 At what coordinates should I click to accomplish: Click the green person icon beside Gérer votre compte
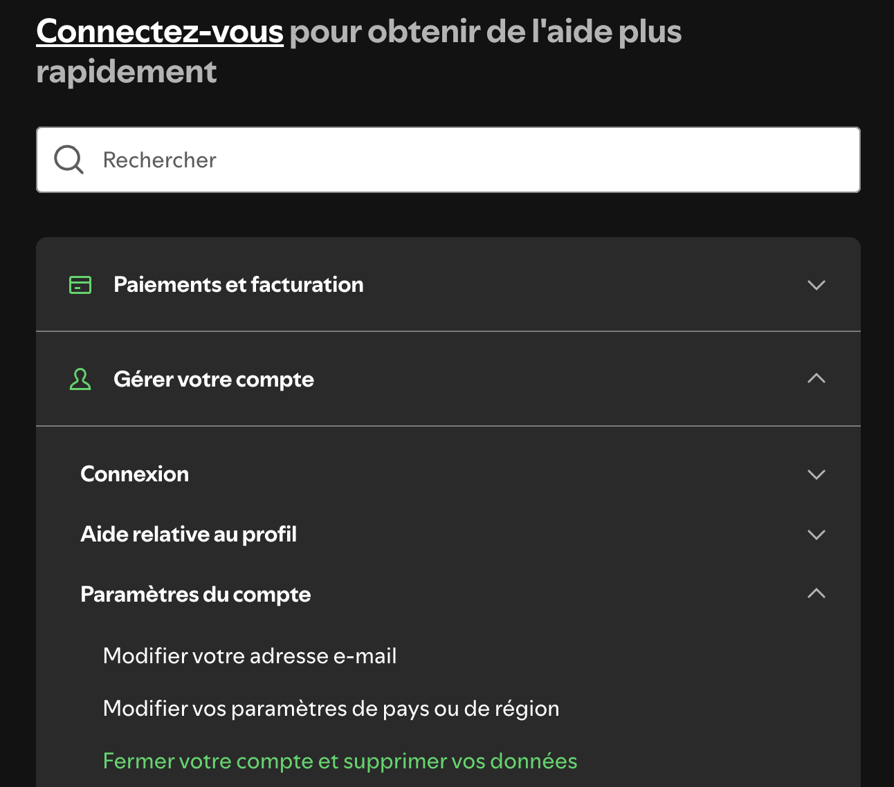(x=80, y=379)
